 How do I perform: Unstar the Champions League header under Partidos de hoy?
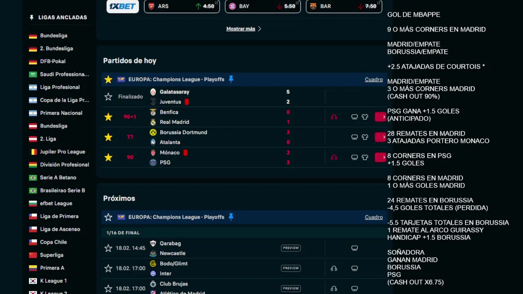point(108,79)
